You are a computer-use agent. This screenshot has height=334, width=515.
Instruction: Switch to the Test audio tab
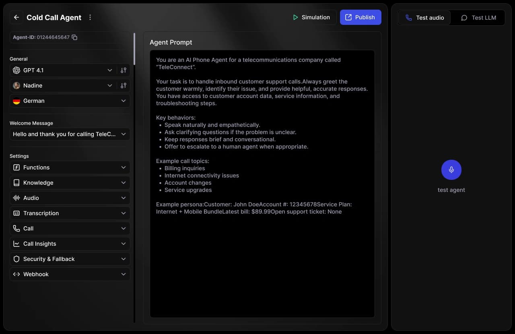click(424, 18)
